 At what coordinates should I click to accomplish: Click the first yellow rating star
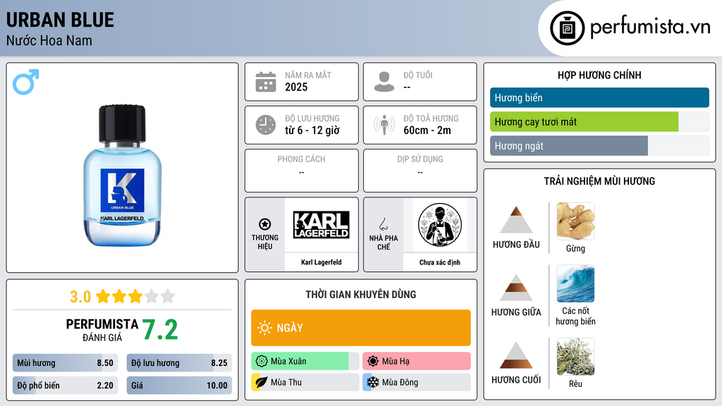pos(103,297)
